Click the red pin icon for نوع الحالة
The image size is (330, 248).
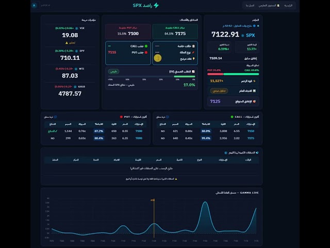193,53
